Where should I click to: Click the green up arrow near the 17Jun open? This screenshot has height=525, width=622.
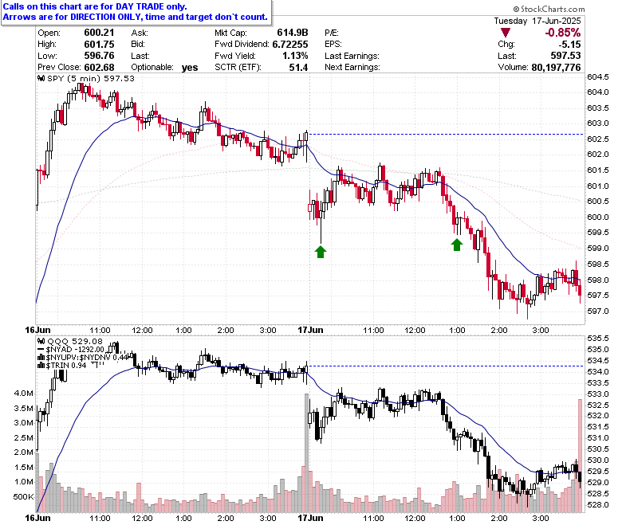tap(321, 252)
